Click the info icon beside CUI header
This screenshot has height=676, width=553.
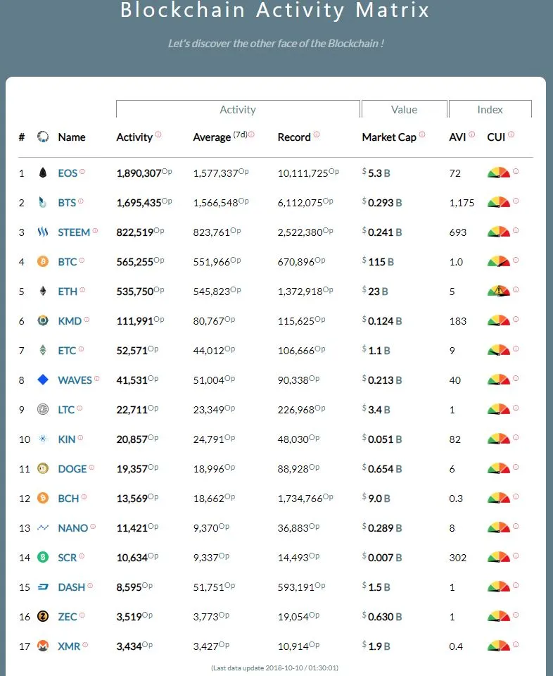511,134
